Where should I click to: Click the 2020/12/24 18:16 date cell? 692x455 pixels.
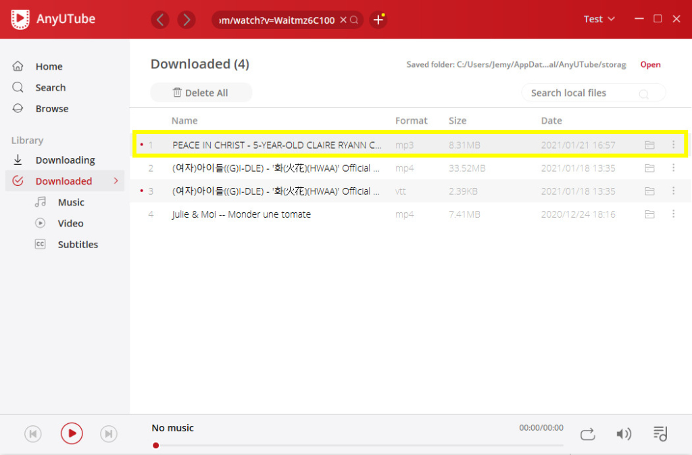coord(578,214)
